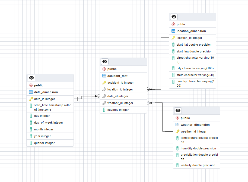Toggle details eye on the weather_dimension table

[x=178, y=110]
